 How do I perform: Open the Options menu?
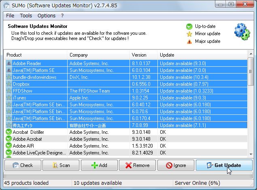tap(47, 15)
